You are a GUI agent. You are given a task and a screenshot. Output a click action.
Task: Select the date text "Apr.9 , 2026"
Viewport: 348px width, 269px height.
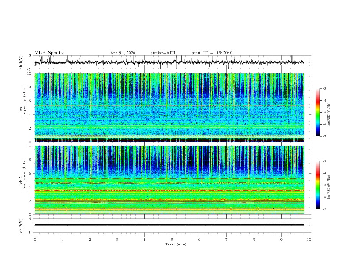coord(123,53)
